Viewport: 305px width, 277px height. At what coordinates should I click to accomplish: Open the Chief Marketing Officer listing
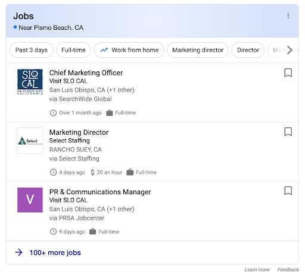pyautogui.click(x=86, y=73)
